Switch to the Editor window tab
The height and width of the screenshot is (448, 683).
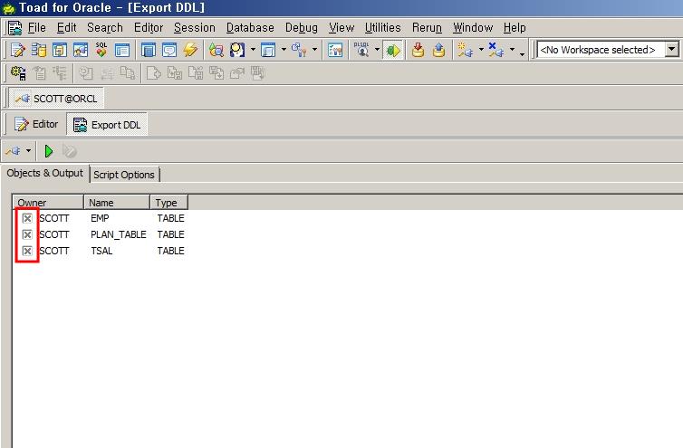point(36,125)
